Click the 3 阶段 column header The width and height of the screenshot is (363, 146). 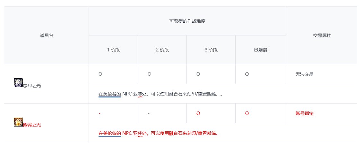coord(211,50)
